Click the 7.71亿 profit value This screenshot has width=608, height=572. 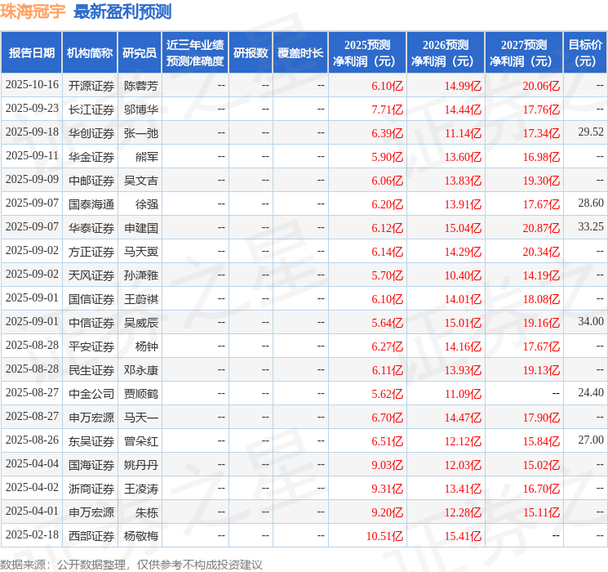click(388, 109)
